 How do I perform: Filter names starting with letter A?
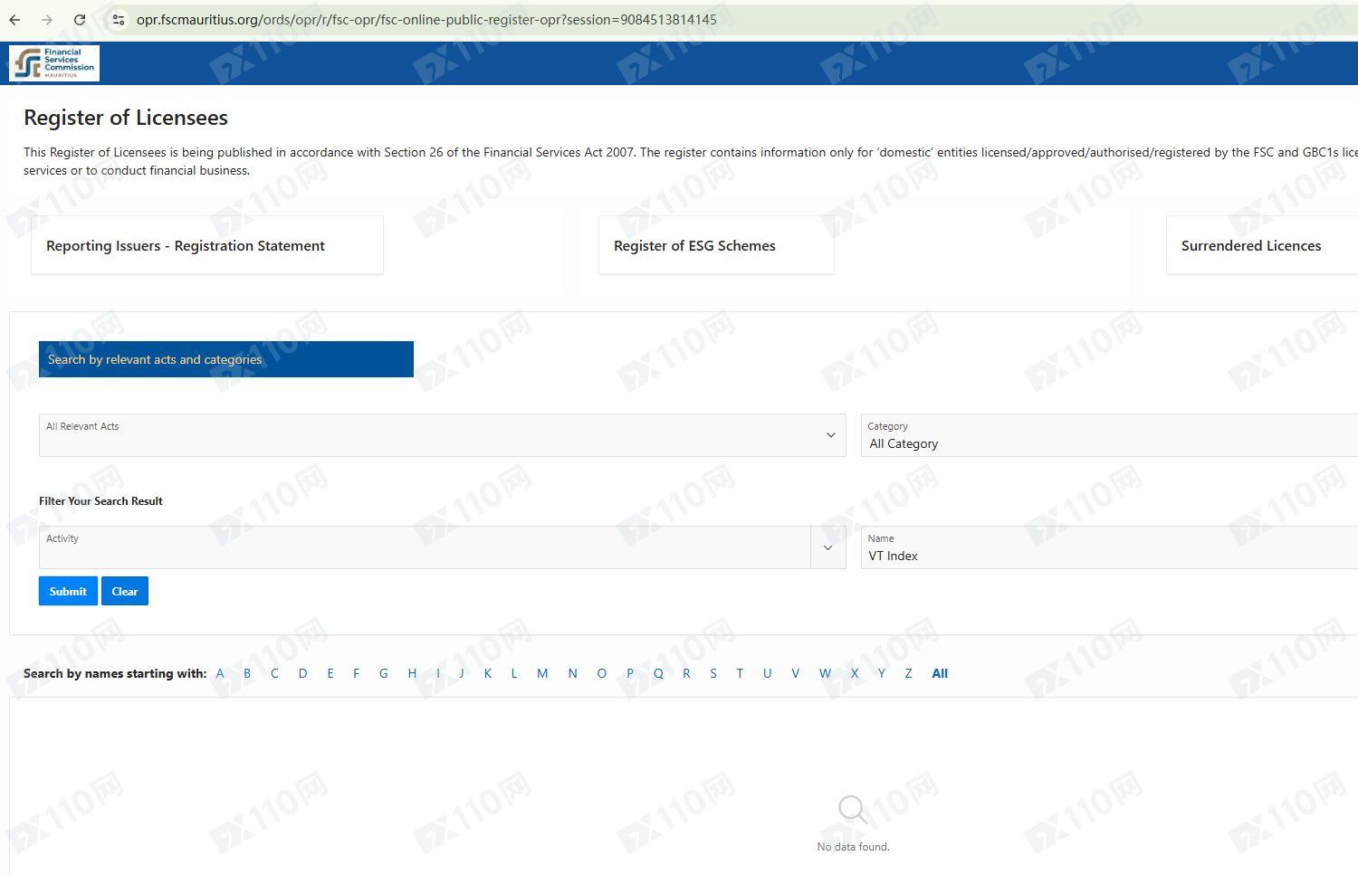(x=220, y=673)
